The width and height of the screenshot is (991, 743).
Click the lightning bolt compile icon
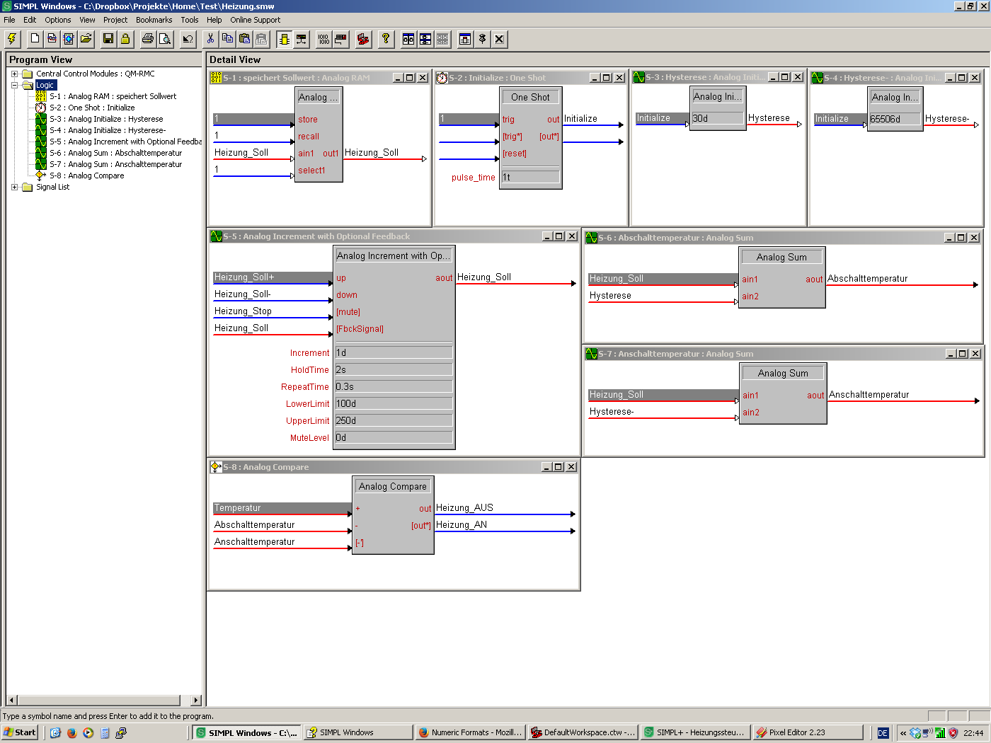tap(12, 39)
